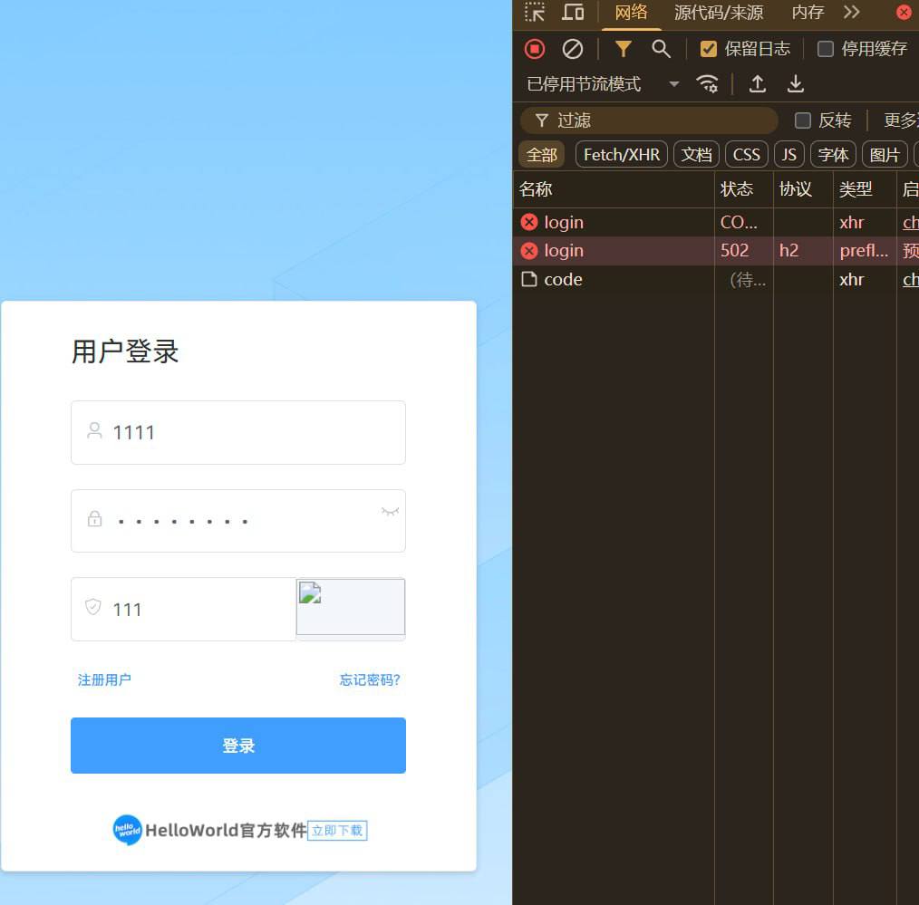
Task: Open network search magnifier icon
Action: pyautogui.click(x=662, y=49)
